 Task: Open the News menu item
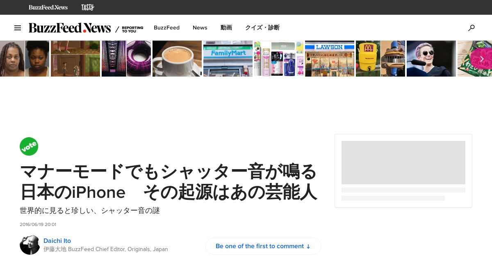pos(200,28)
